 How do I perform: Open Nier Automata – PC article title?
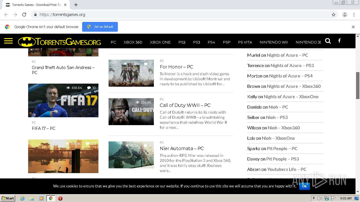(182, 148)
